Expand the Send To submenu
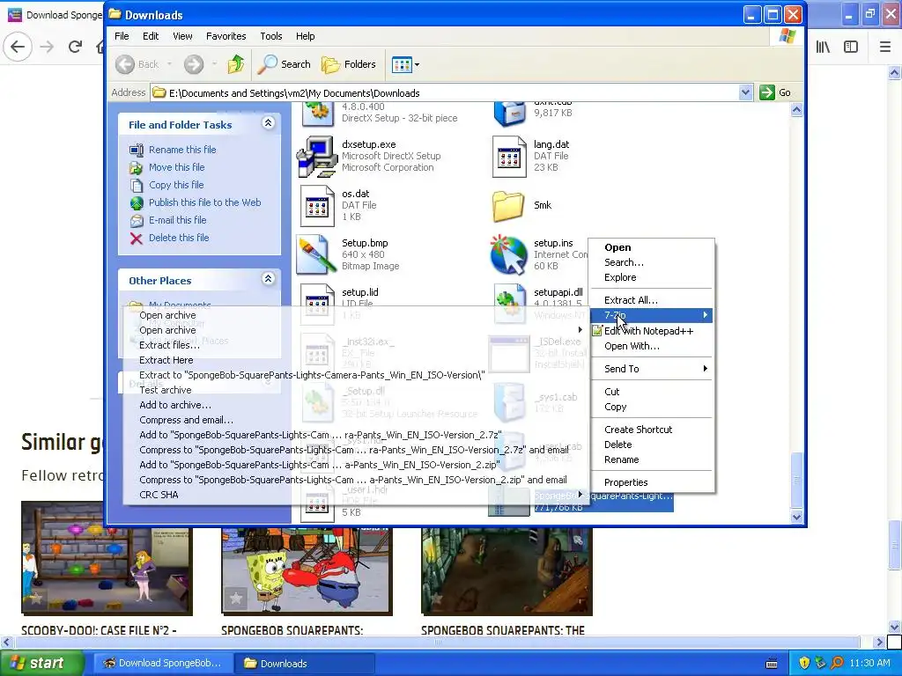 [x=651, y=369]
